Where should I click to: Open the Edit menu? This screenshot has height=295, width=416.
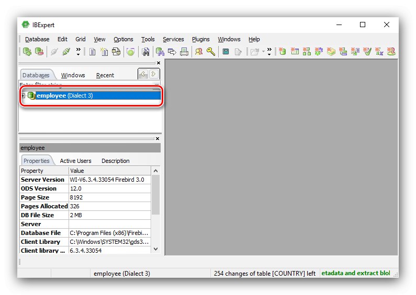point(62,39)
